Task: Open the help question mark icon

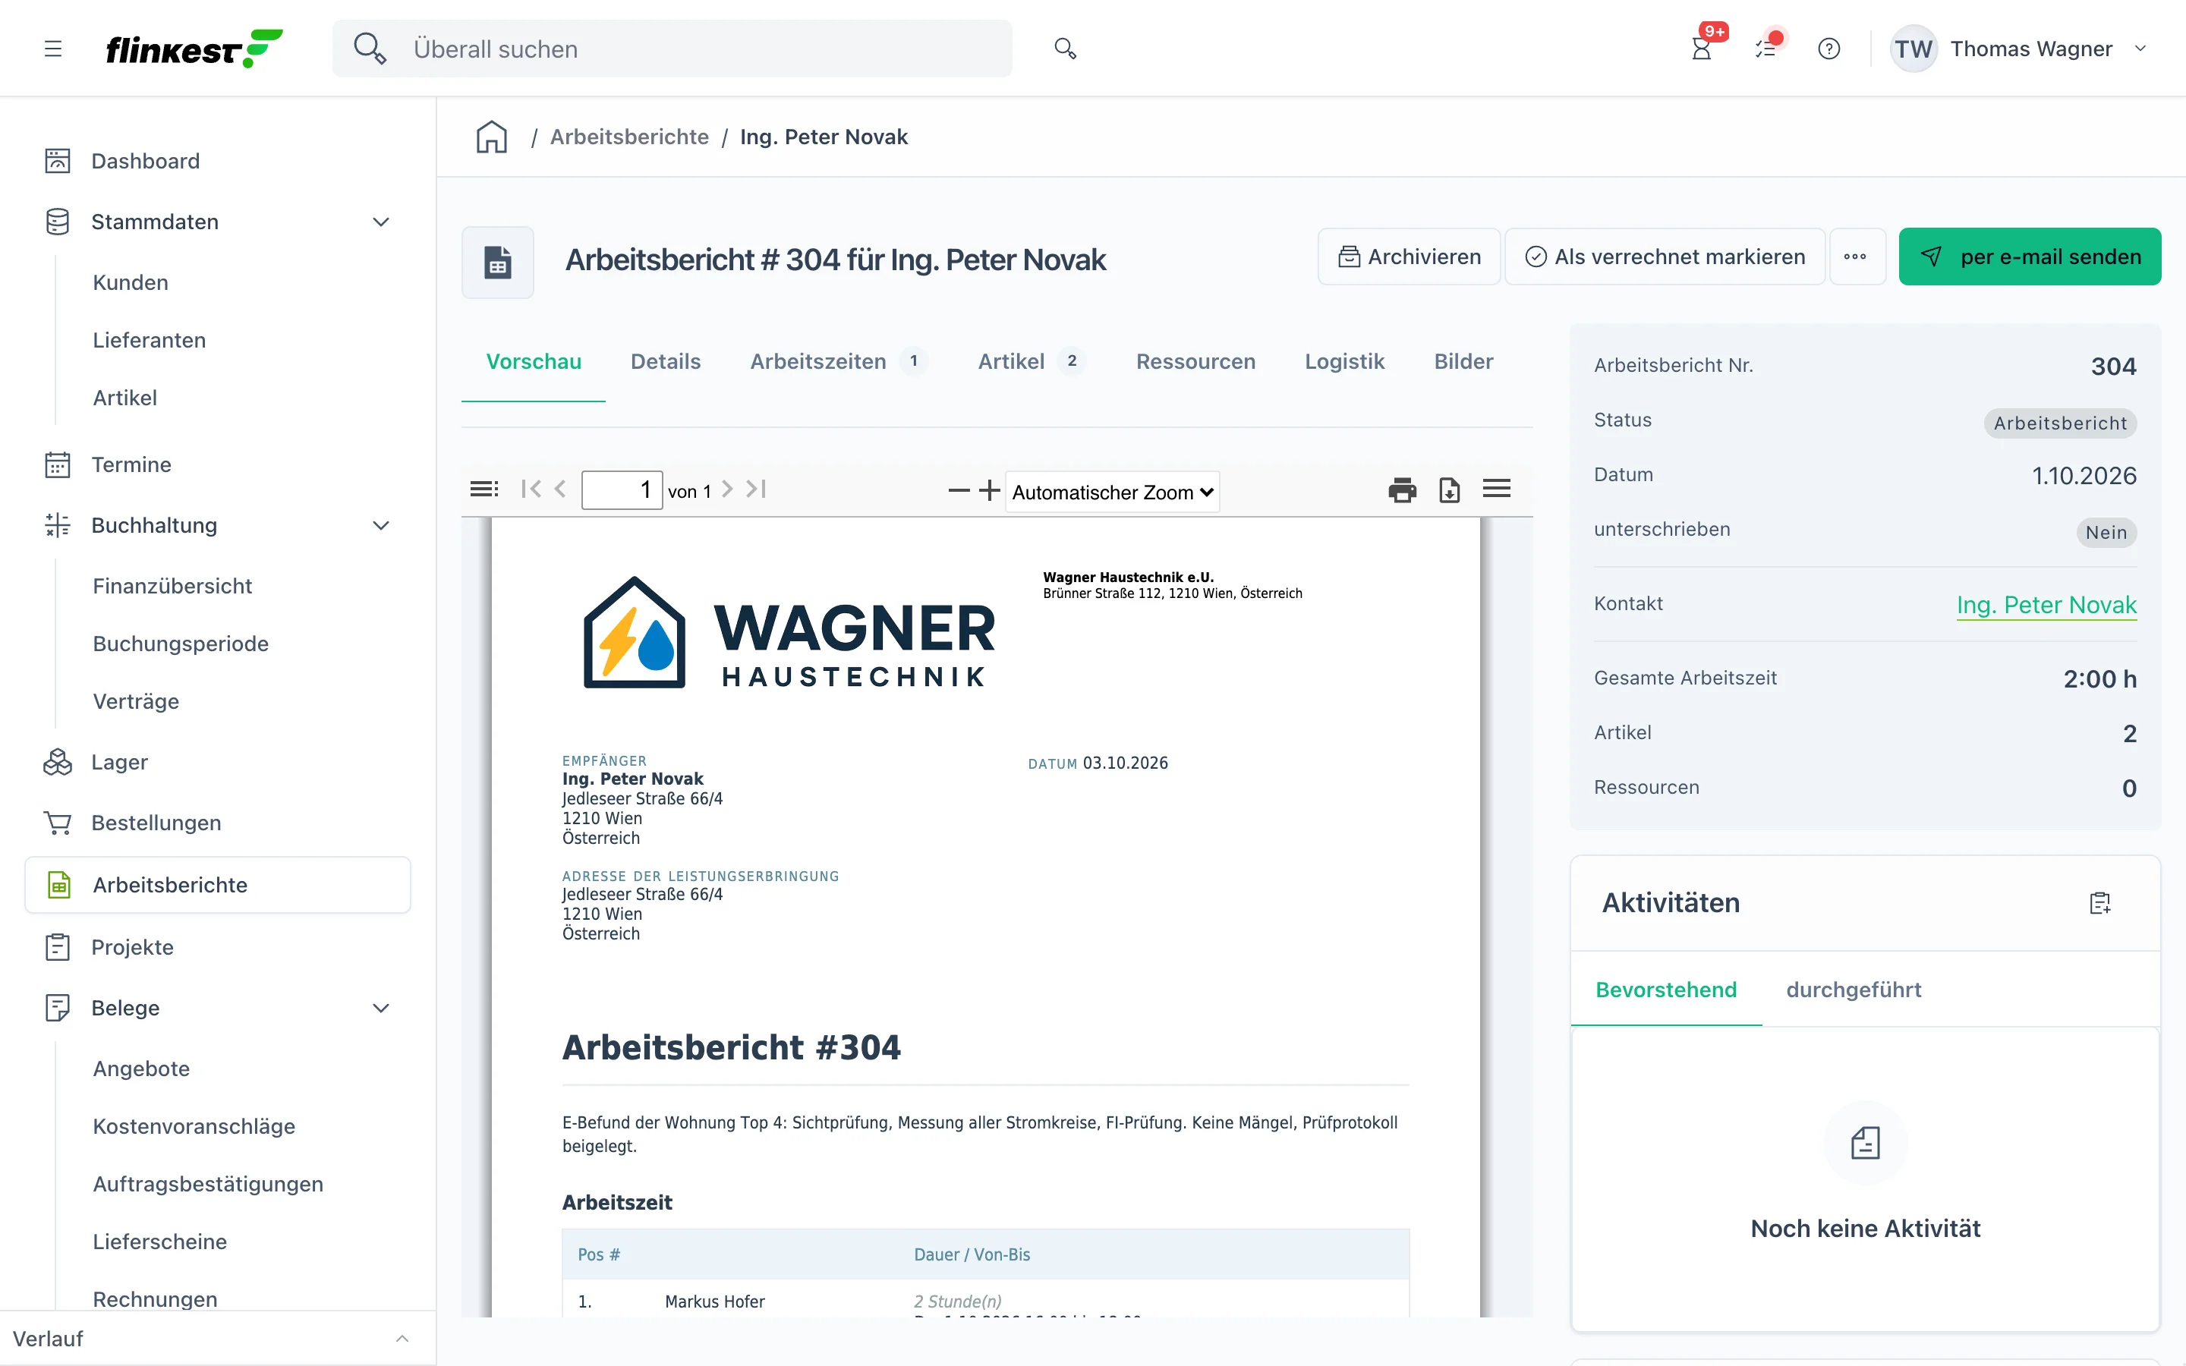Action: pyautogui.click(x=1829, y=49)
